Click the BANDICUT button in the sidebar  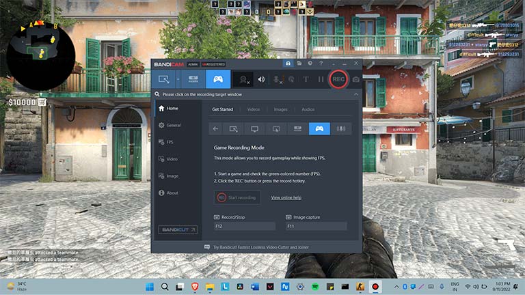point(178,229)
